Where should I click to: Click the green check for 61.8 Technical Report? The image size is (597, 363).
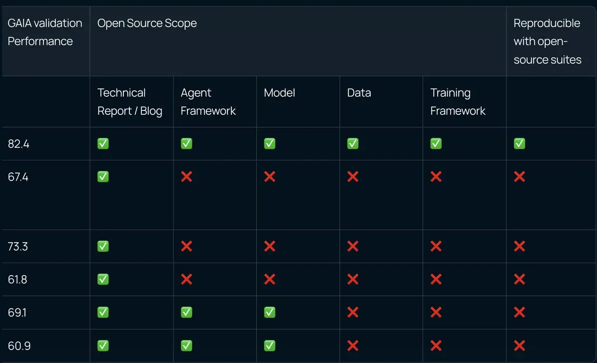pyautogui.click(x=103, y=279)
